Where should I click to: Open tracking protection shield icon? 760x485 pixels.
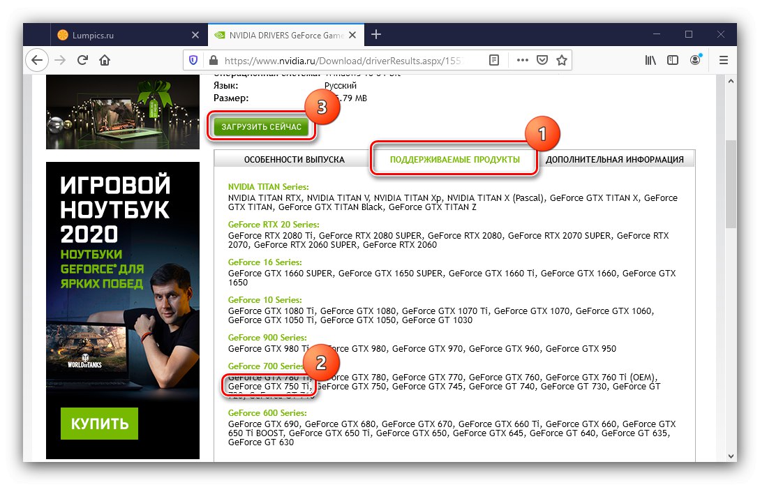(x=193, y=60)
